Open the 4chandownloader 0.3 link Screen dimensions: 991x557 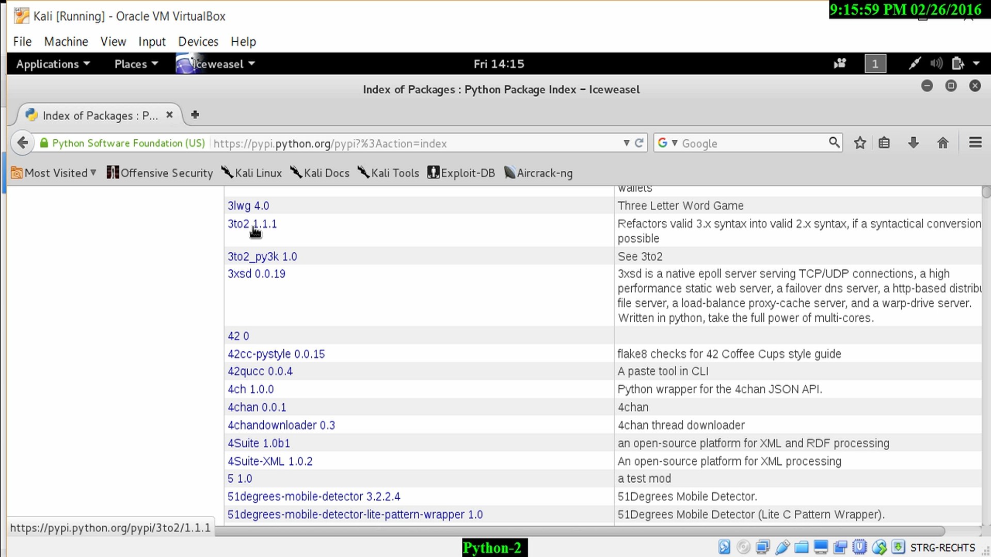pos(281,425)
